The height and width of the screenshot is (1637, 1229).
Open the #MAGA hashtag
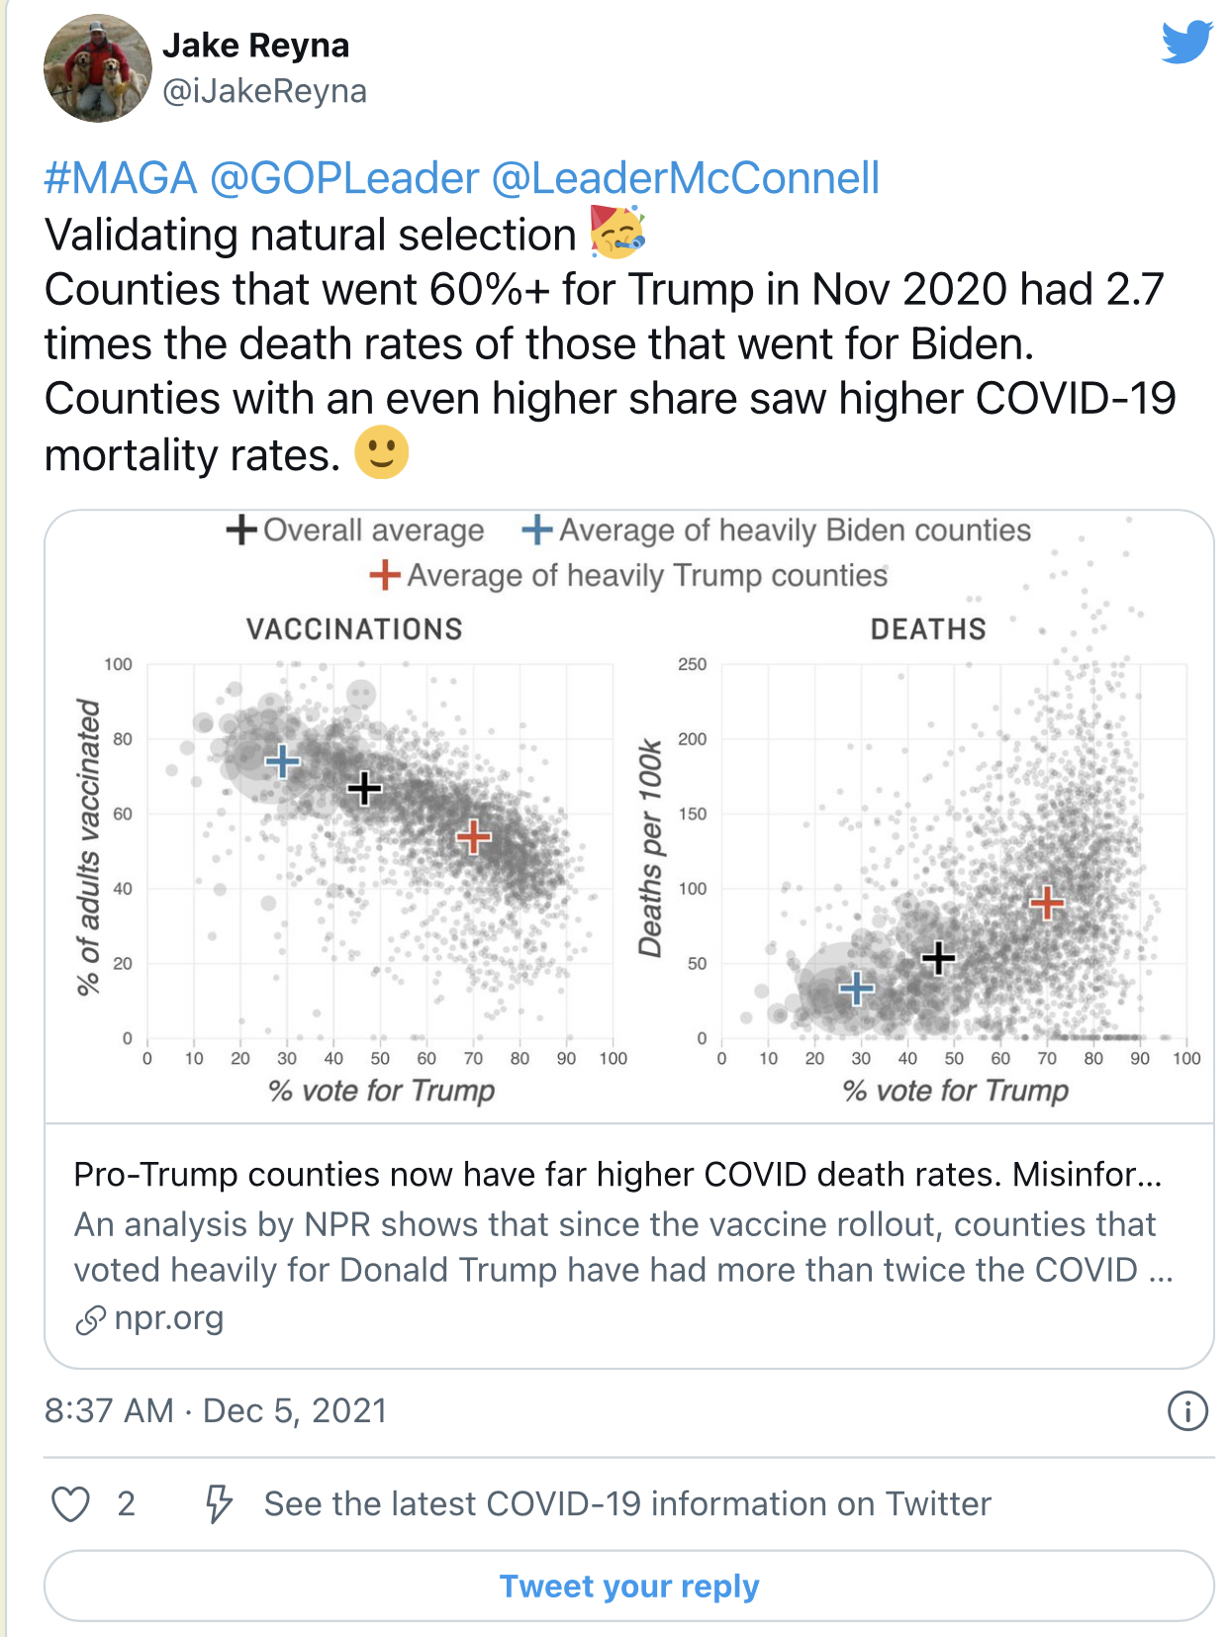(x=121, y=178)
